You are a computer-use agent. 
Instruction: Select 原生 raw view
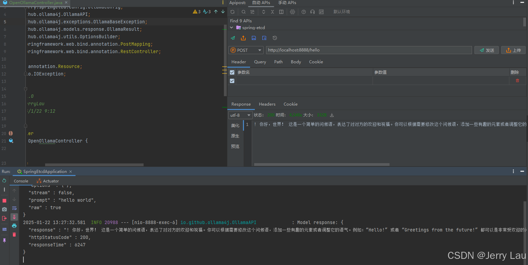[235, 136]
